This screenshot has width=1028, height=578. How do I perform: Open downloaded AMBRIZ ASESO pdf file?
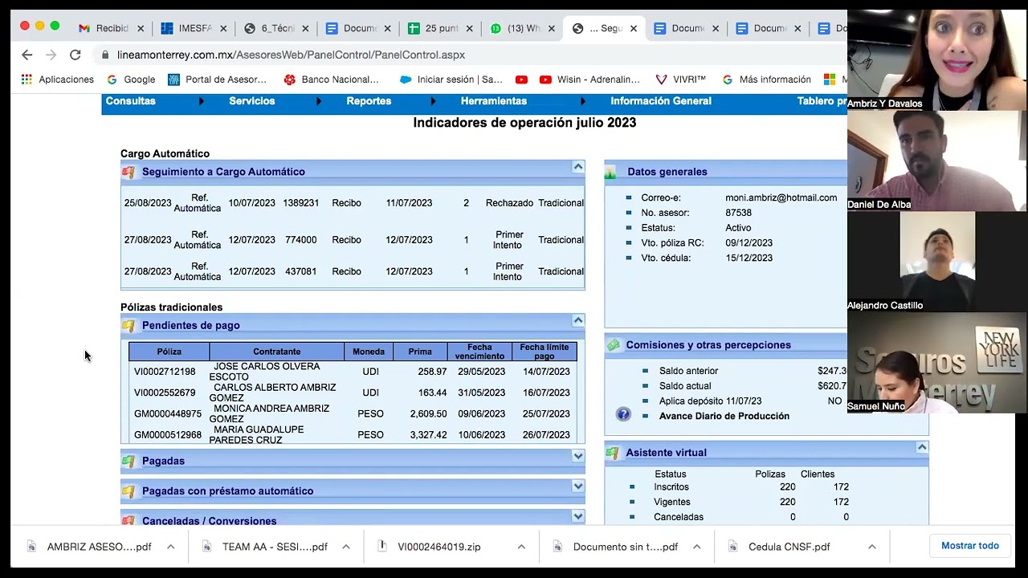click(98, 547)
